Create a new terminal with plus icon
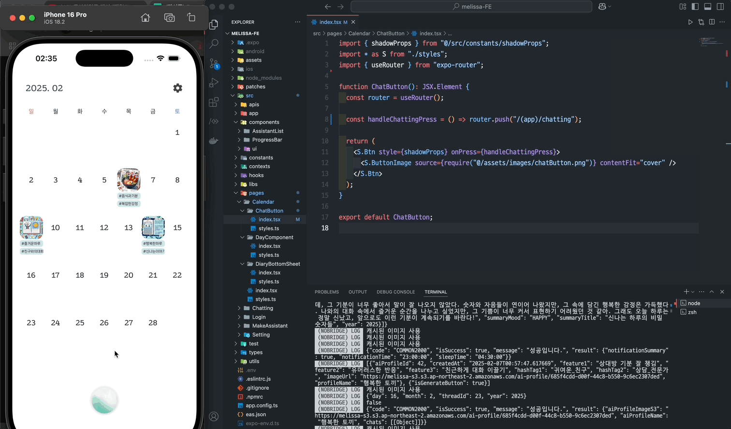 click(x=686, y=292)
